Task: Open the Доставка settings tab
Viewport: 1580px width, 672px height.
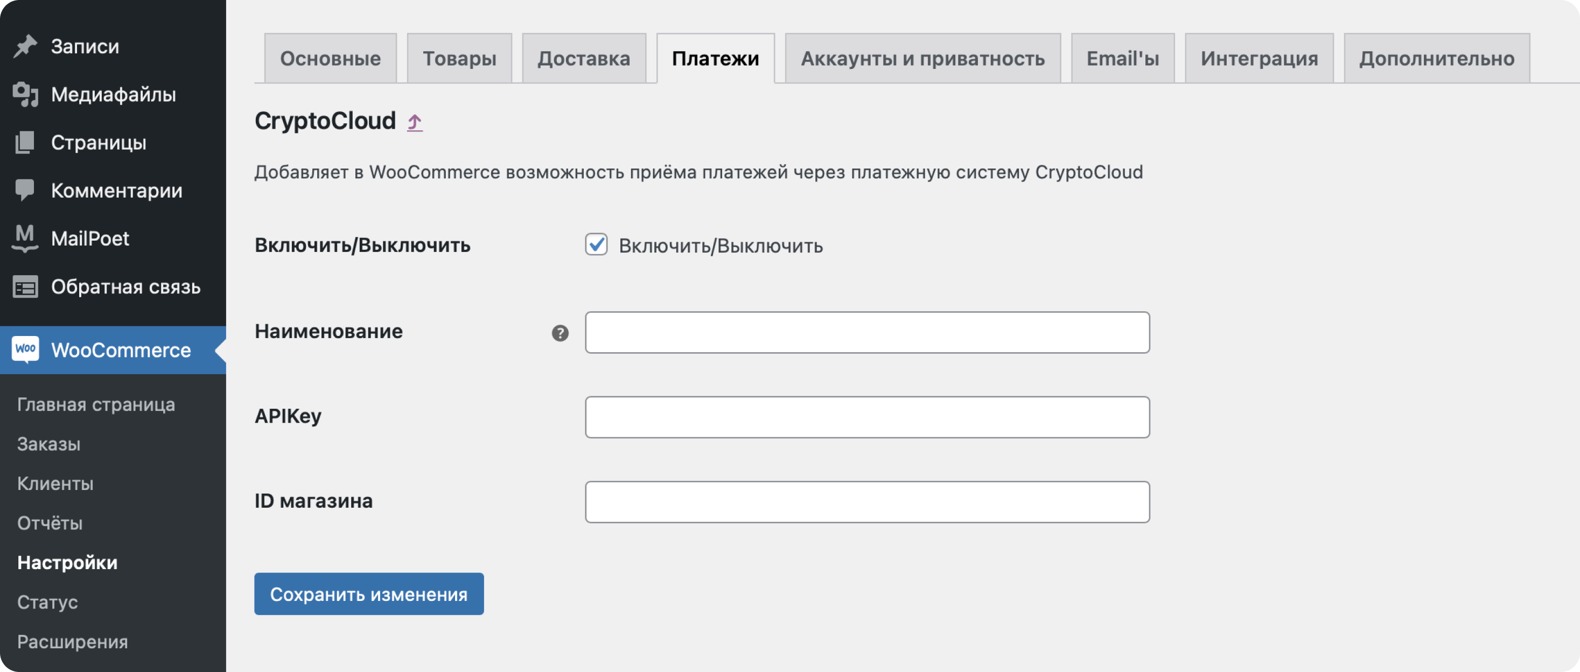Action: (583, 59)
